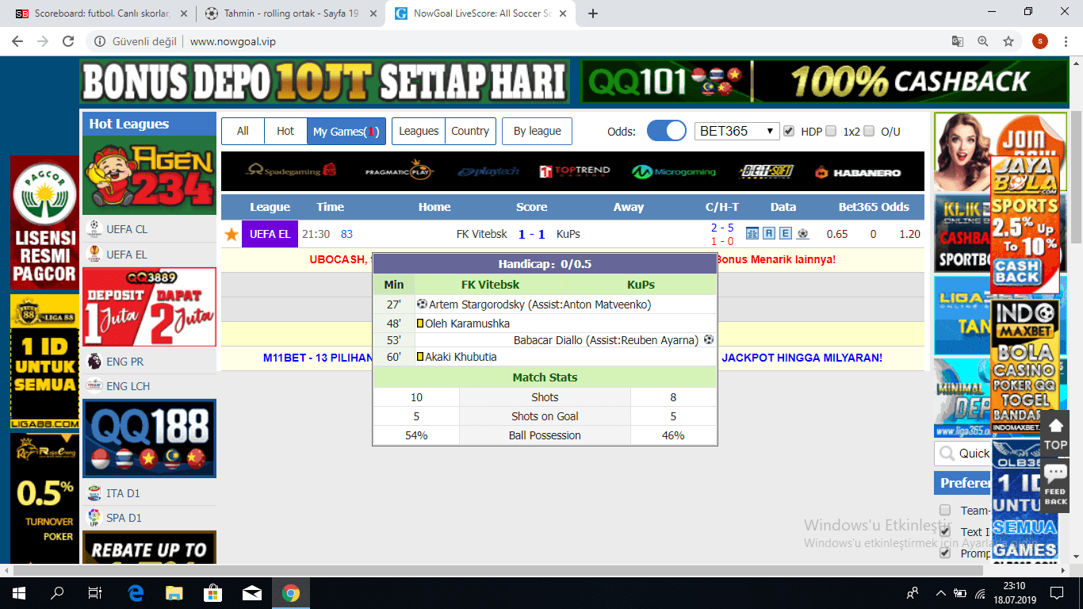The image size is (1083, 609).
Task: Open a new Chrome tab
Action: 593,13
